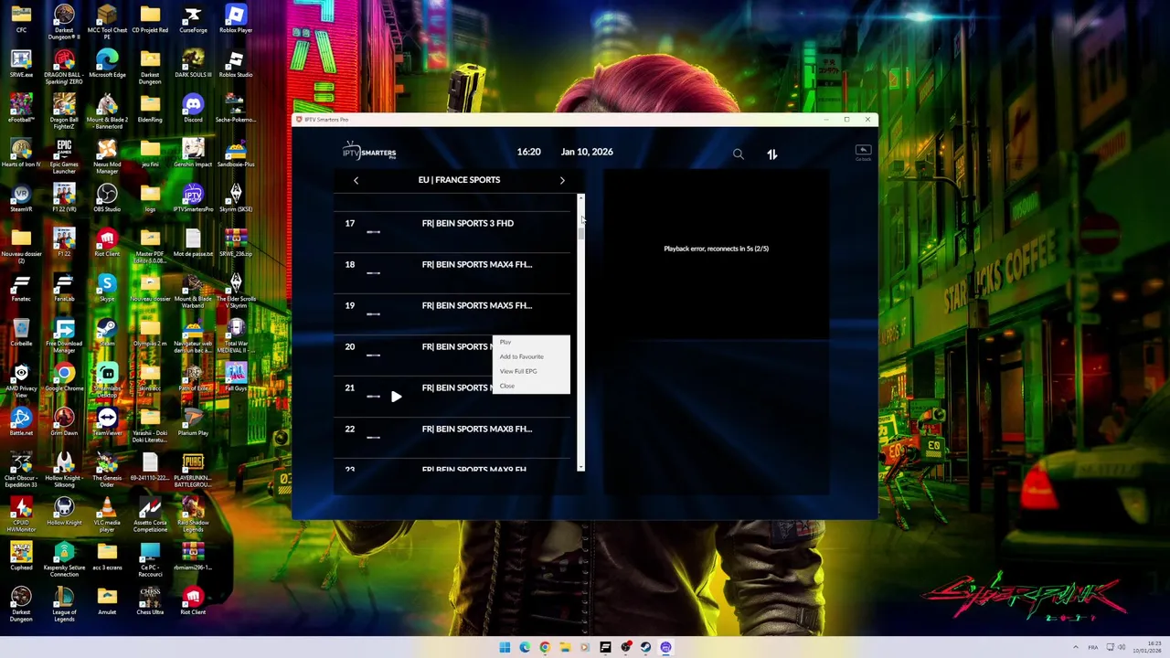Open Genshin Impact desktop shortcut
Screen dimensions: 1170x658
[x=193, y=154]
